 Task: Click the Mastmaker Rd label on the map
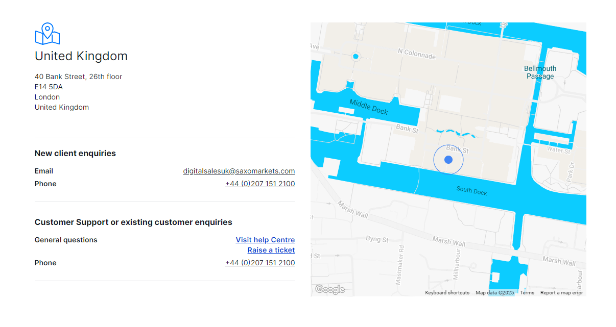(400, 265)
